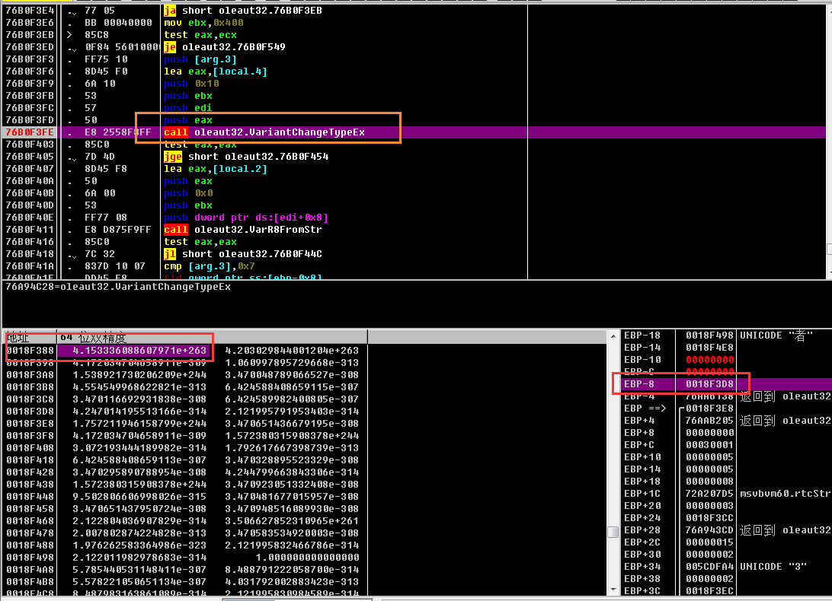Screen dimensions: 832x601
Task: Select the cmp [arg.3],0x7 instruction
Action: (210, 266)
